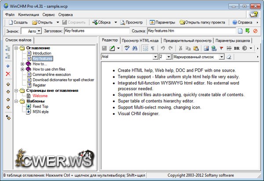Click the expand-all tree icon in the sidebar

click(8, 48)
